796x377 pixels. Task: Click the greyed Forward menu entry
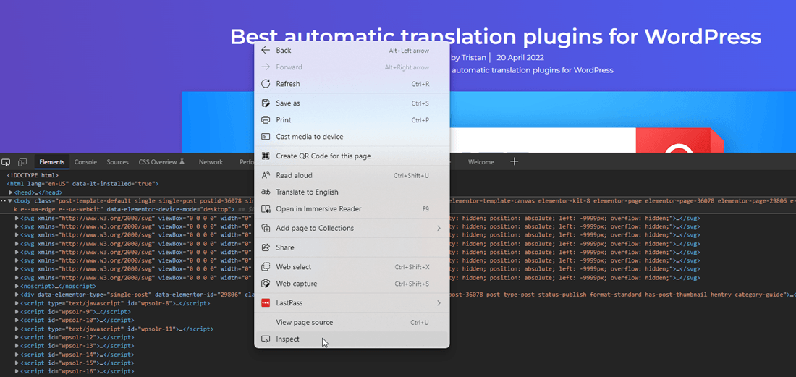coord(351,67)
